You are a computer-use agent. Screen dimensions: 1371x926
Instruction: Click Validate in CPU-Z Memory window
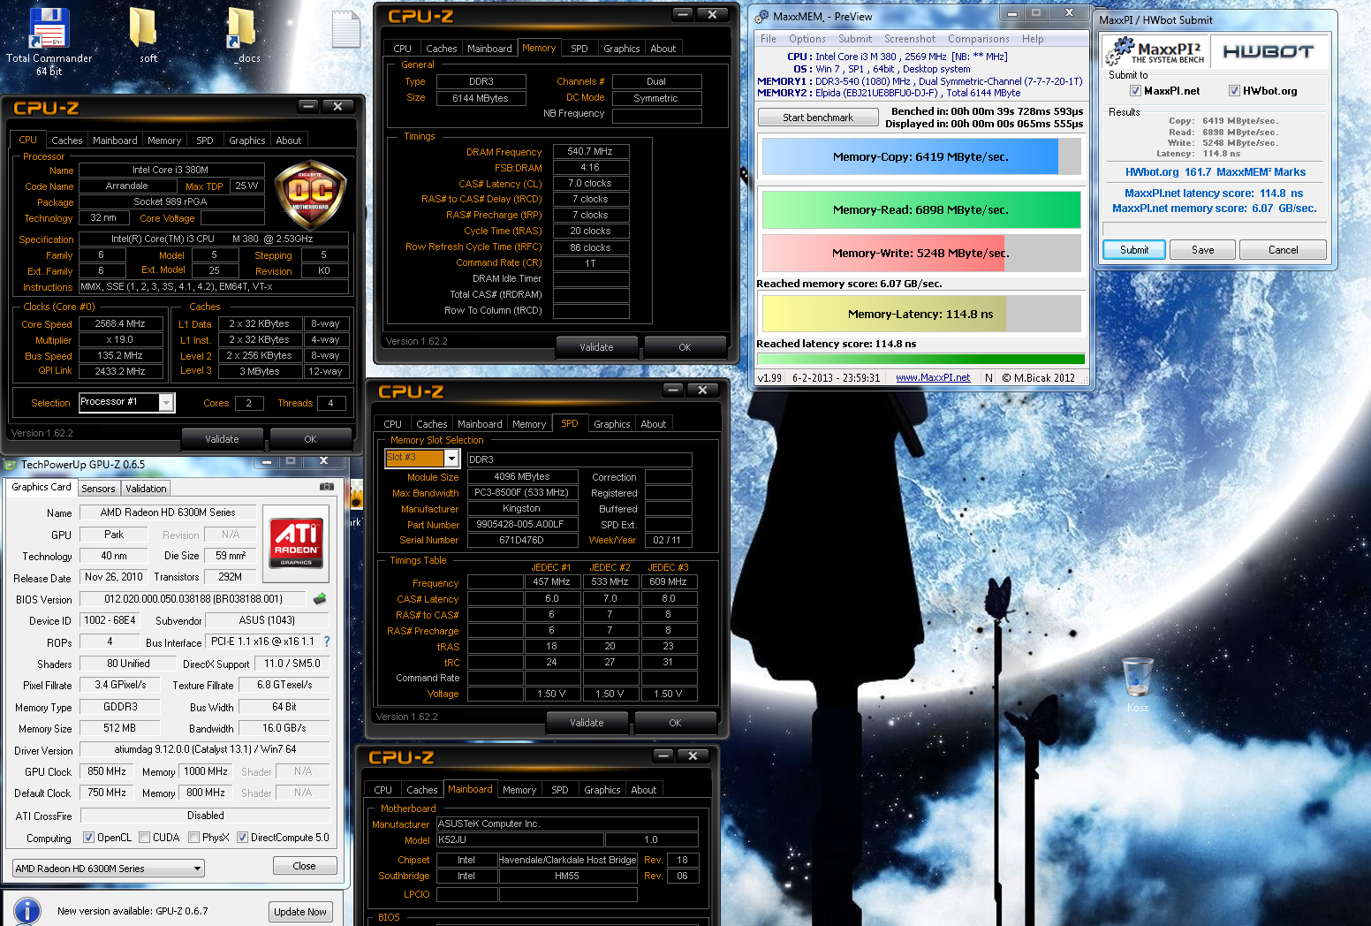(x=596, y=347)
